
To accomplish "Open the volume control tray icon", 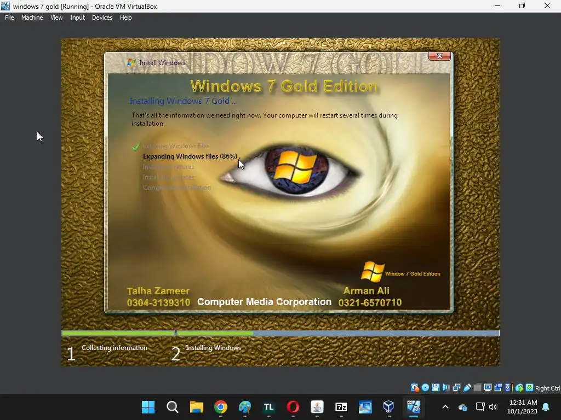I will (493, 407).
